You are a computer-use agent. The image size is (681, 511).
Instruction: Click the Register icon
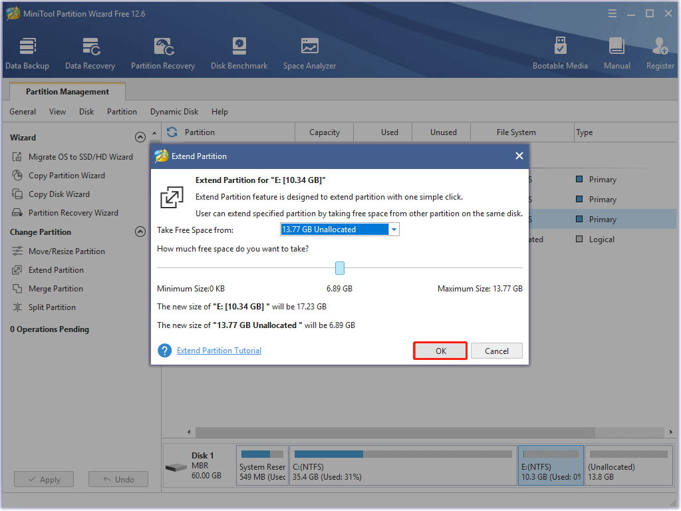click(660, 54)
